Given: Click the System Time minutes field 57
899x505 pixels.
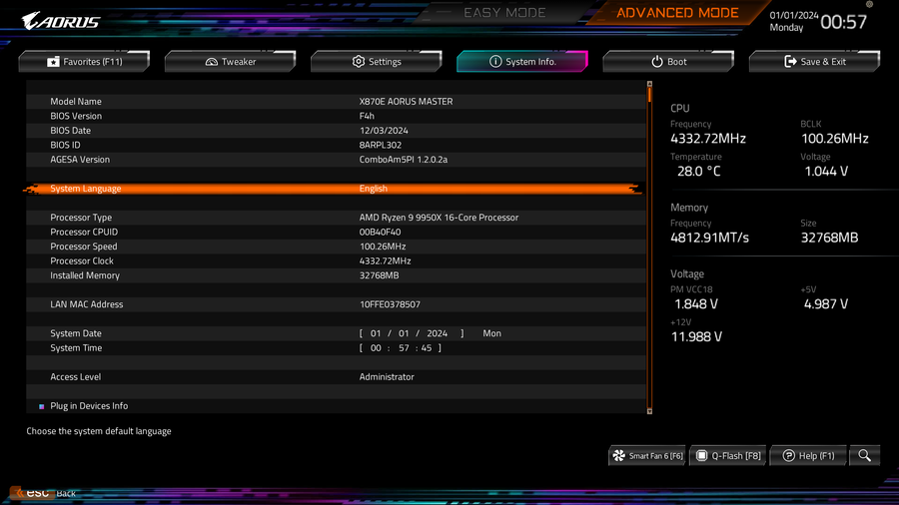Looking at the screenshot, I should [x=405, y=348].
